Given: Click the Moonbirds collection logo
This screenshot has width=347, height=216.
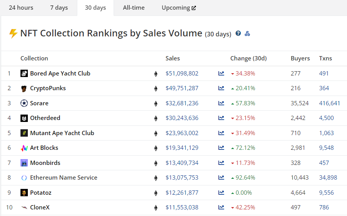Looking at the screenshot, I should point(24,163).
